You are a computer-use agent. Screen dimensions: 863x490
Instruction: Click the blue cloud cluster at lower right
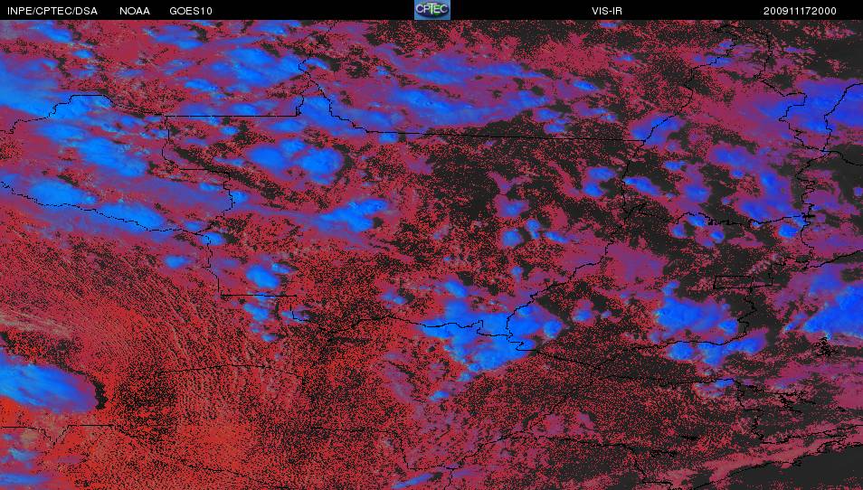[x=697, y=316]
